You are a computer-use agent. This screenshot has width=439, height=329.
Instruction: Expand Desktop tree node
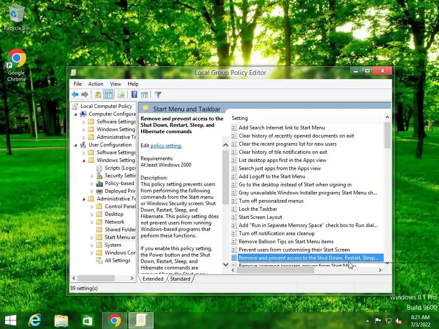coord(92,215)
